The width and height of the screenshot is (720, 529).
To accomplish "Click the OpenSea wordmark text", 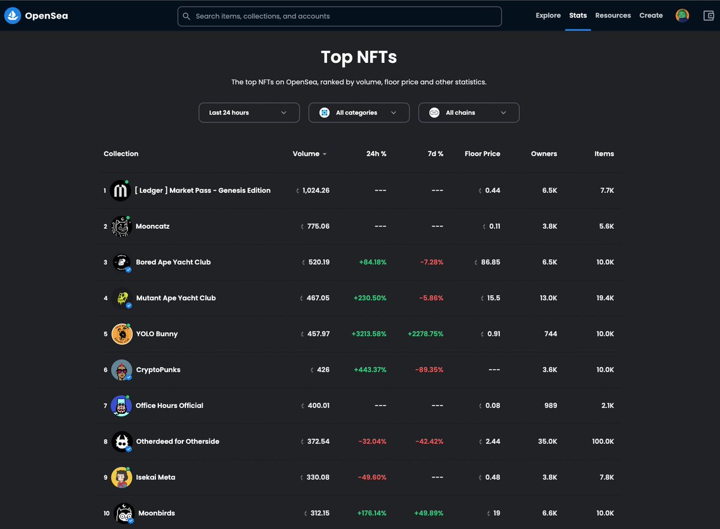I will tap(47, 16).
